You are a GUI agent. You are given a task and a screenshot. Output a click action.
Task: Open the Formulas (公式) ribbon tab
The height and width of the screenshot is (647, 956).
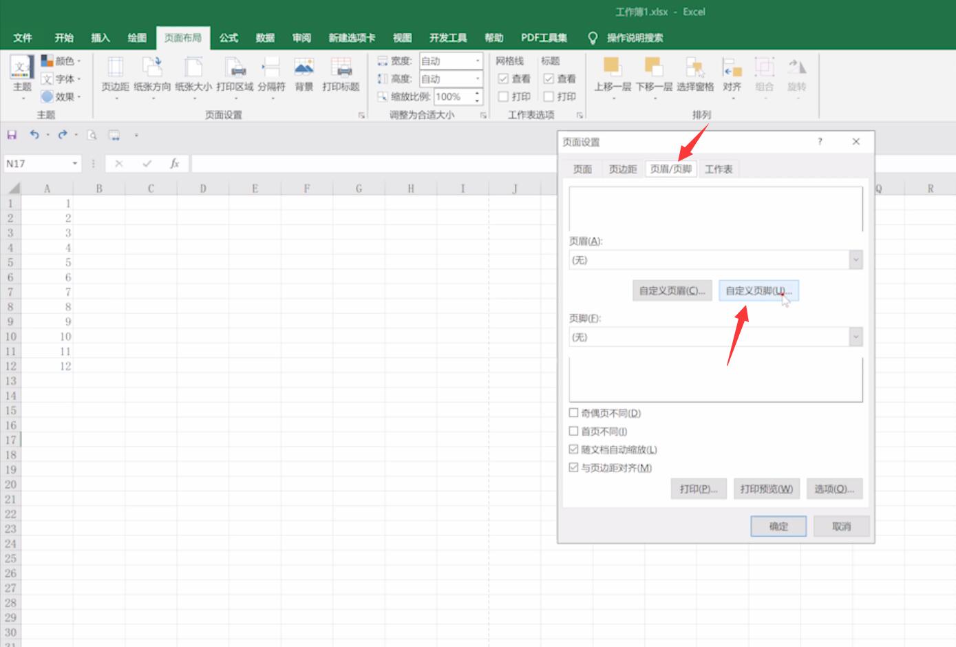pos(229,38)
